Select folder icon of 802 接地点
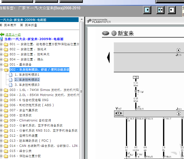 (6, 49)
